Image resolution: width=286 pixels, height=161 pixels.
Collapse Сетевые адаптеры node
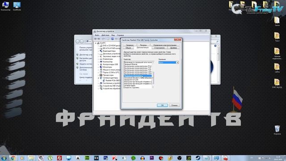[x=98, y=78]
